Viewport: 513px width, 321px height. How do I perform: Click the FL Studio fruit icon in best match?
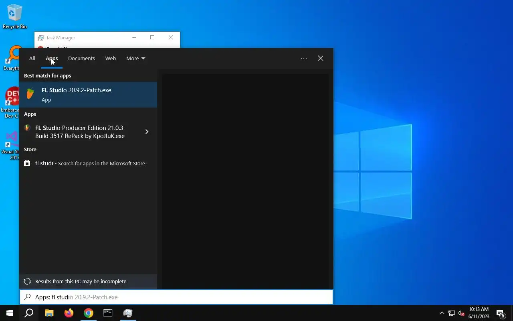click(30, 93)
